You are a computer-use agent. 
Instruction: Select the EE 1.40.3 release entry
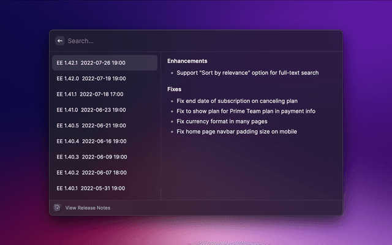[x=105, y=157]
